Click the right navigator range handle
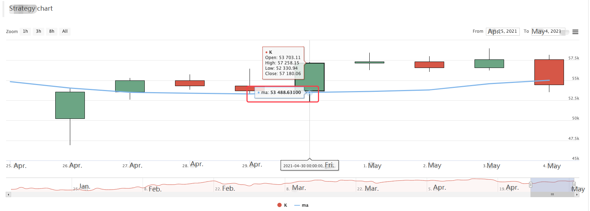This screenshot has width=590, height=211. pos(574,185)
